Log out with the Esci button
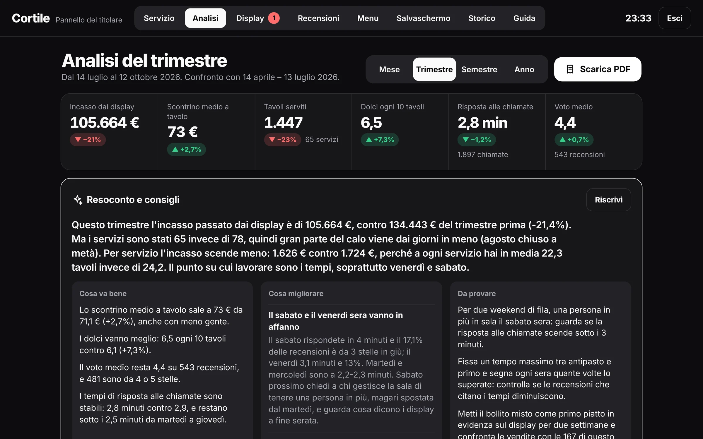703x439 pixels. (675, 18)
